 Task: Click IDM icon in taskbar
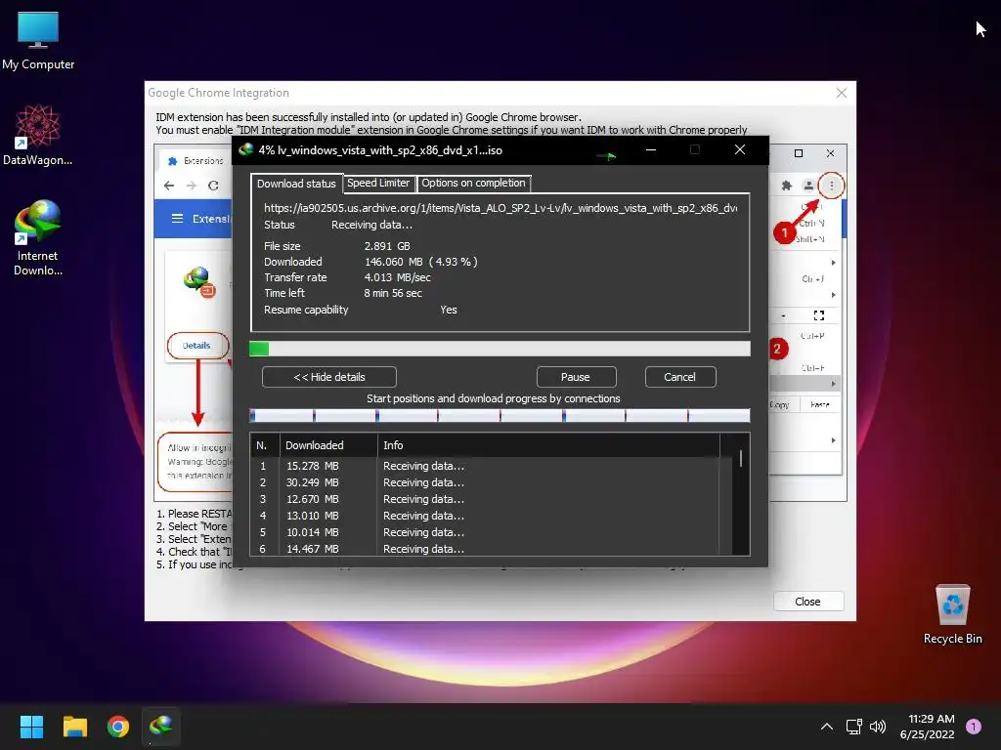tap(161, 727)
